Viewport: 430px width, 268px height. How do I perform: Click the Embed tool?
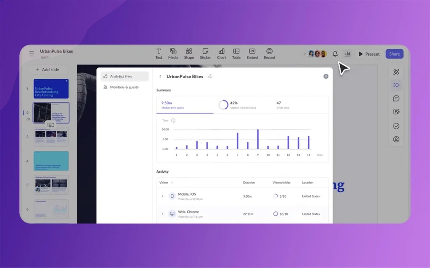click(252, 54)
